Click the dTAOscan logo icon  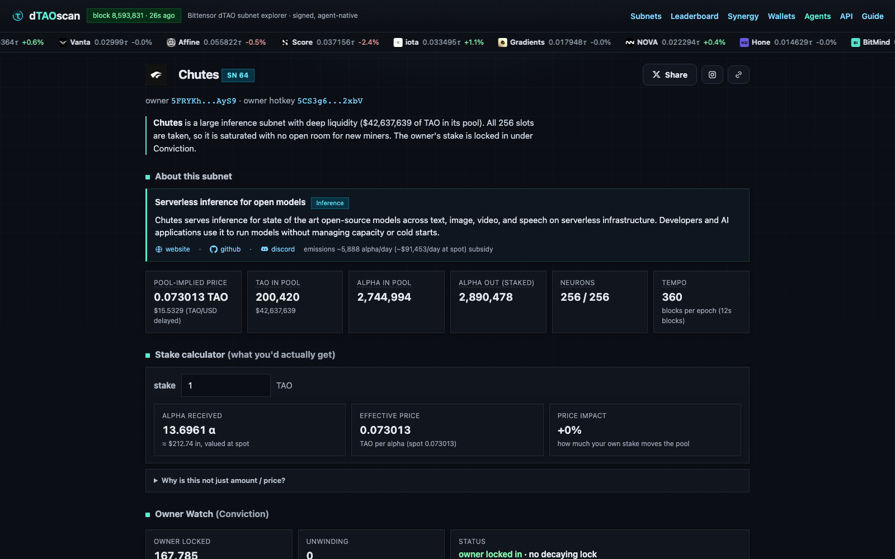pyautogui.click(x=18, y=16)
